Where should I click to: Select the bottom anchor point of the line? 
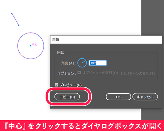point(19,25)
